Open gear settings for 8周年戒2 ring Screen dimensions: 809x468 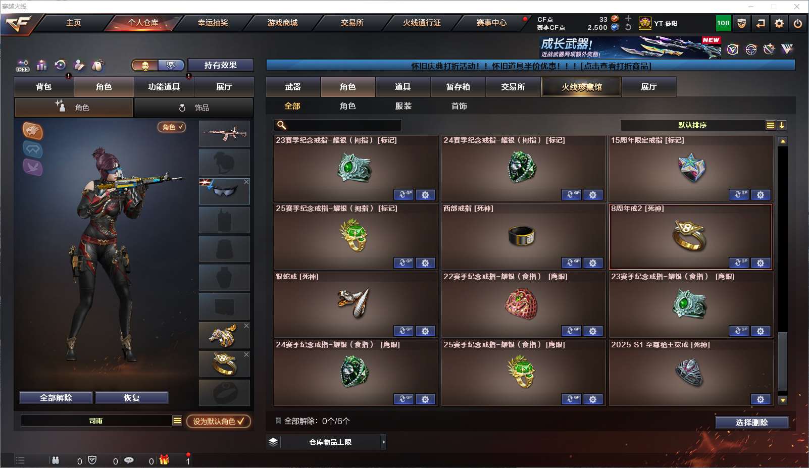tap(761, 263)
